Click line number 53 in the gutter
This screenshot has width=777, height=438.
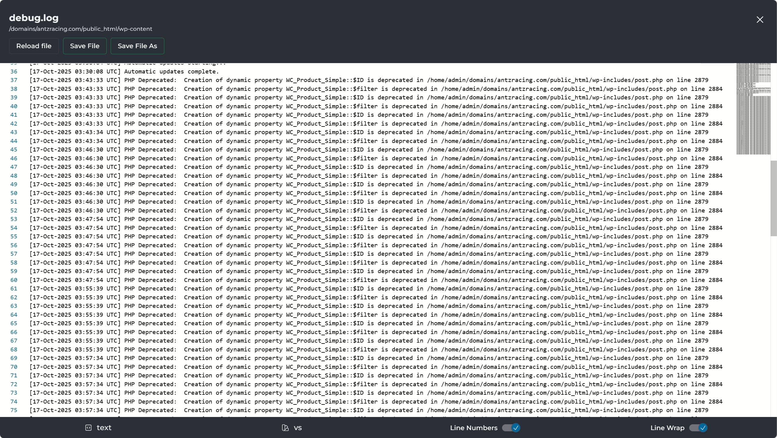tap(14, 219)
